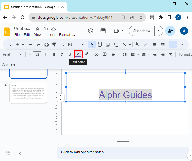
Task: Open line and paragraph spacing
Action: click(x=125, y=54)
